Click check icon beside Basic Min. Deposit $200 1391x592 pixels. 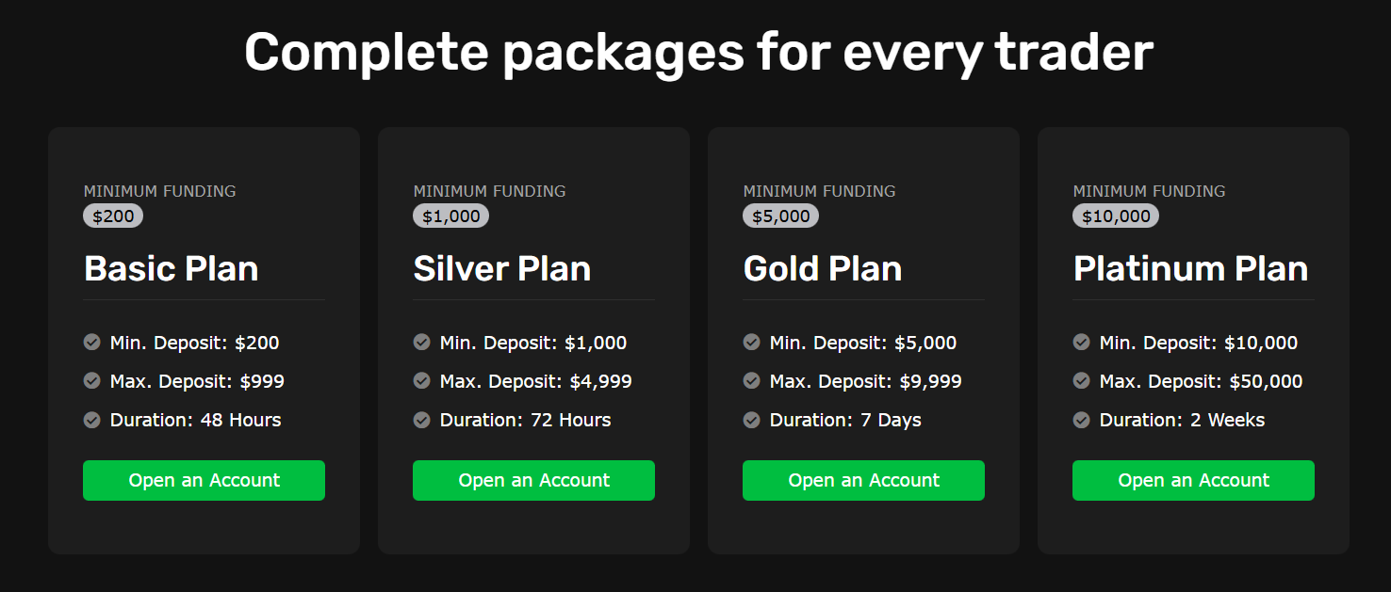click(x=91, y=343)
